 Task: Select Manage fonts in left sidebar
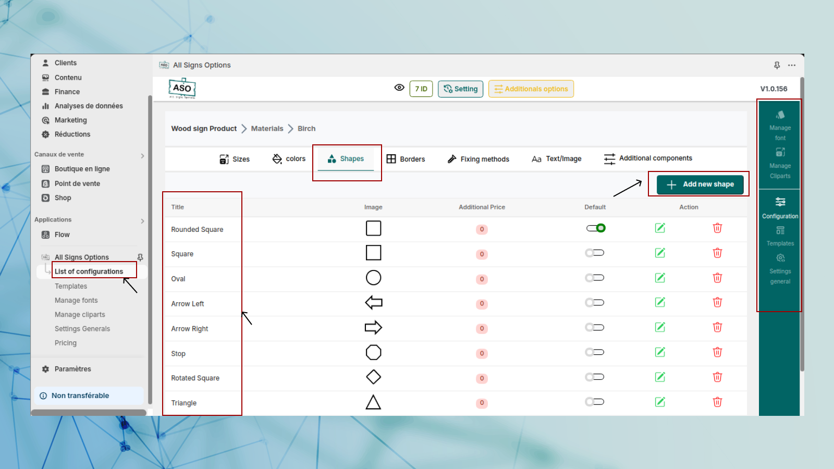coord(76,301)
